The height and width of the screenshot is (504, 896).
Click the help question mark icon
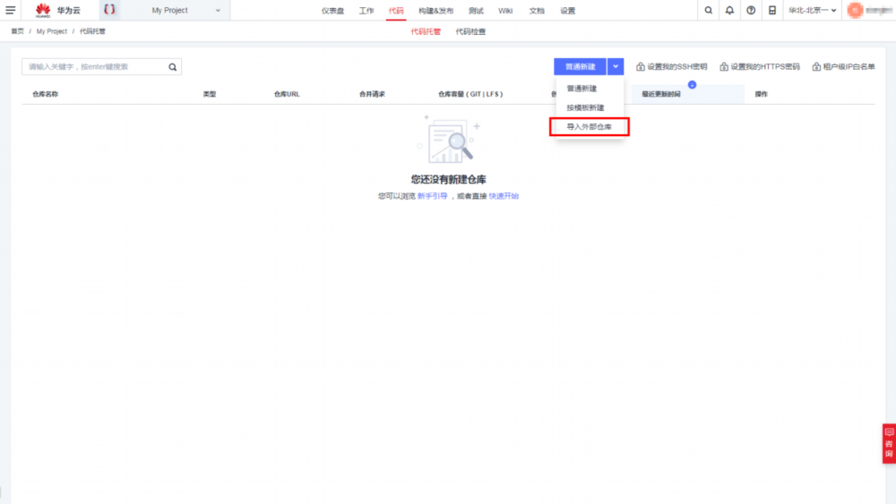(751, 10)
